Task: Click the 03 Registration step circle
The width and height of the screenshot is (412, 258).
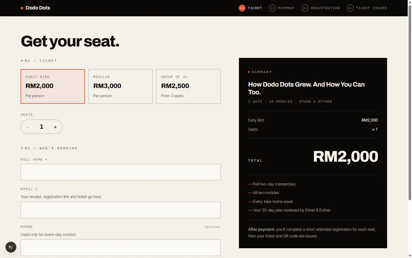Action: pyautogui.click(x=305, y=8)
